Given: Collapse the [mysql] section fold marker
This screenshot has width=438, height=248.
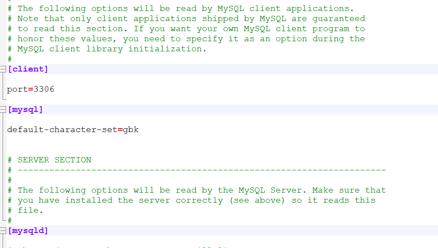Looking at the screenshot, I should coord(3,109).
